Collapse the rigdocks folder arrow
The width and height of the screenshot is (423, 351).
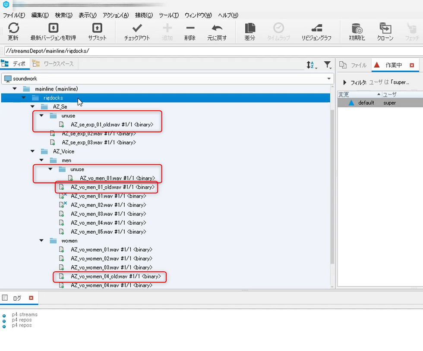point(24,97)
